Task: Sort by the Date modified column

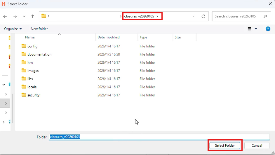Action: (108, 37)
